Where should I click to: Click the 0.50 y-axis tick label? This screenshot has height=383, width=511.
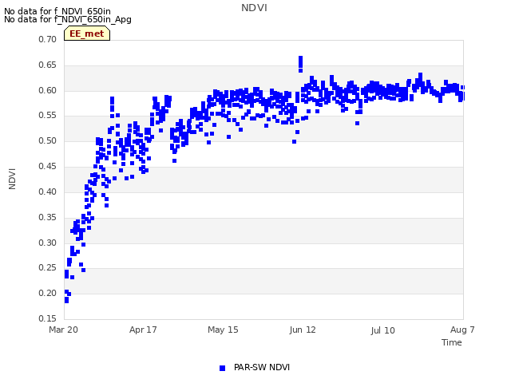tap(47, 140)
